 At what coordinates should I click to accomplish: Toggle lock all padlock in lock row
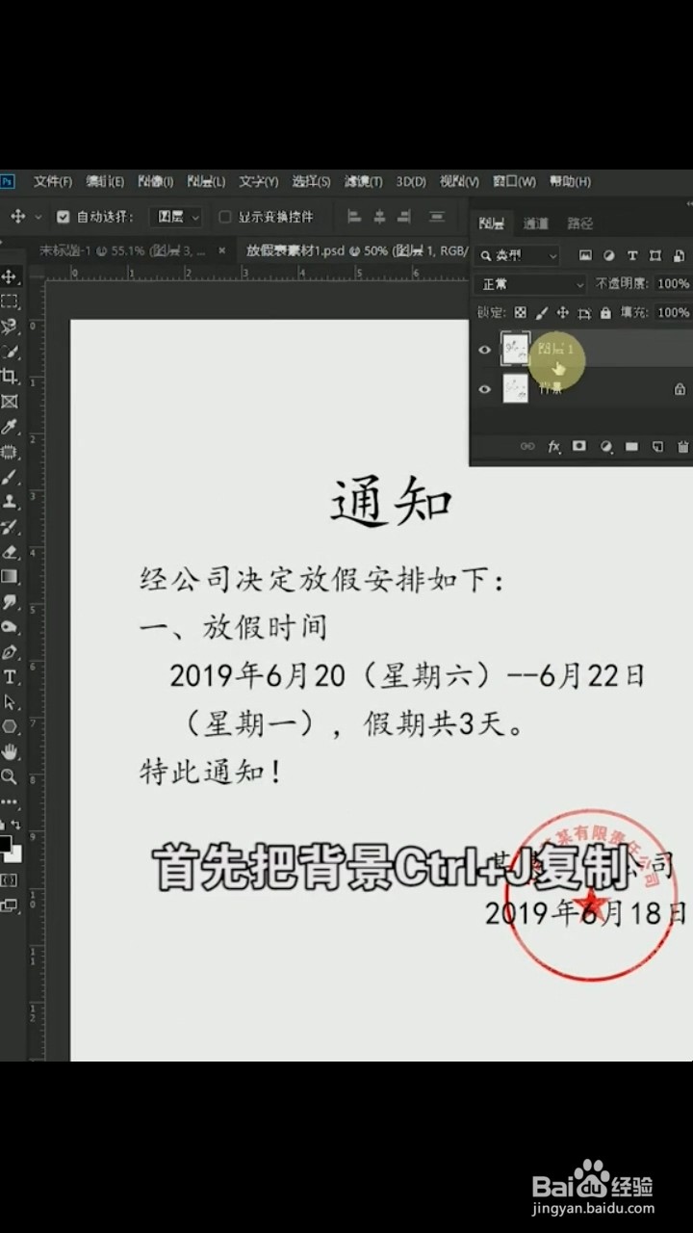[605, 313]
